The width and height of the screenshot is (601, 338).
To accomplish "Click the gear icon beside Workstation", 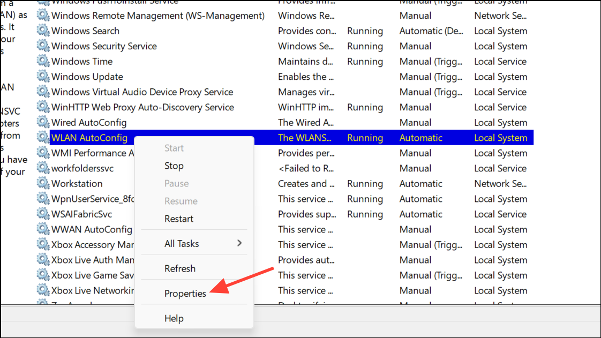I will [43, 184].
